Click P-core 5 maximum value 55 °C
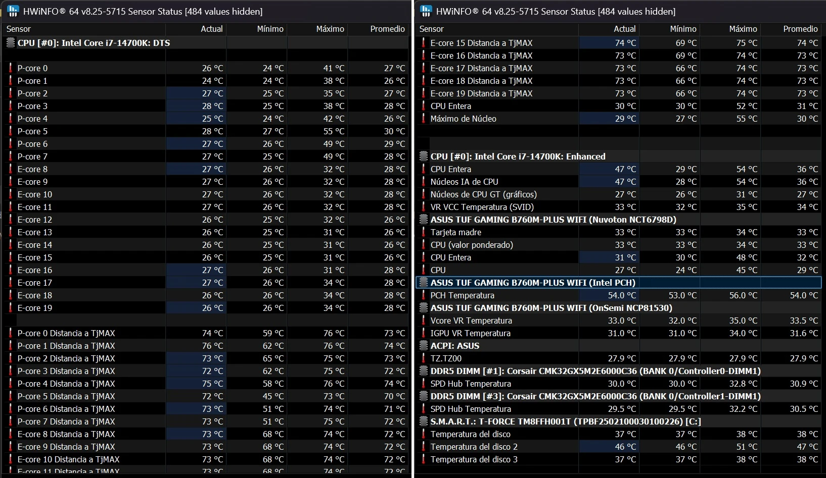Viewport: 826px width, 478px height. (x=334, y=131)
